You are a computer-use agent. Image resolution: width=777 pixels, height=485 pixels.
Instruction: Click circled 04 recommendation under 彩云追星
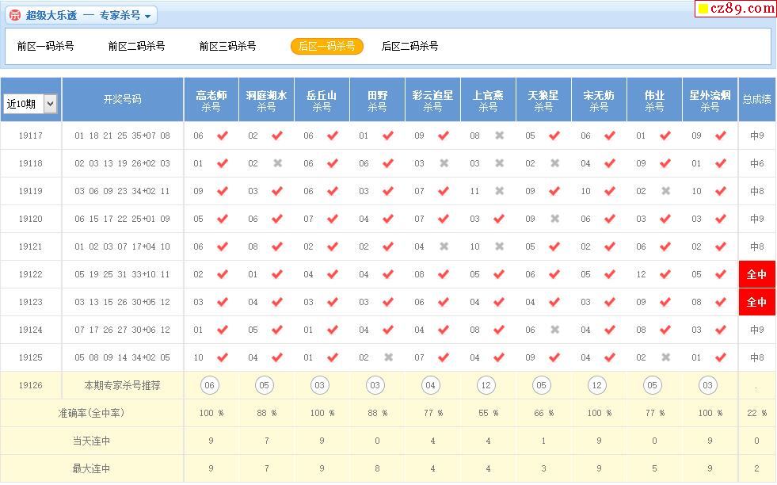coord(430,385)
